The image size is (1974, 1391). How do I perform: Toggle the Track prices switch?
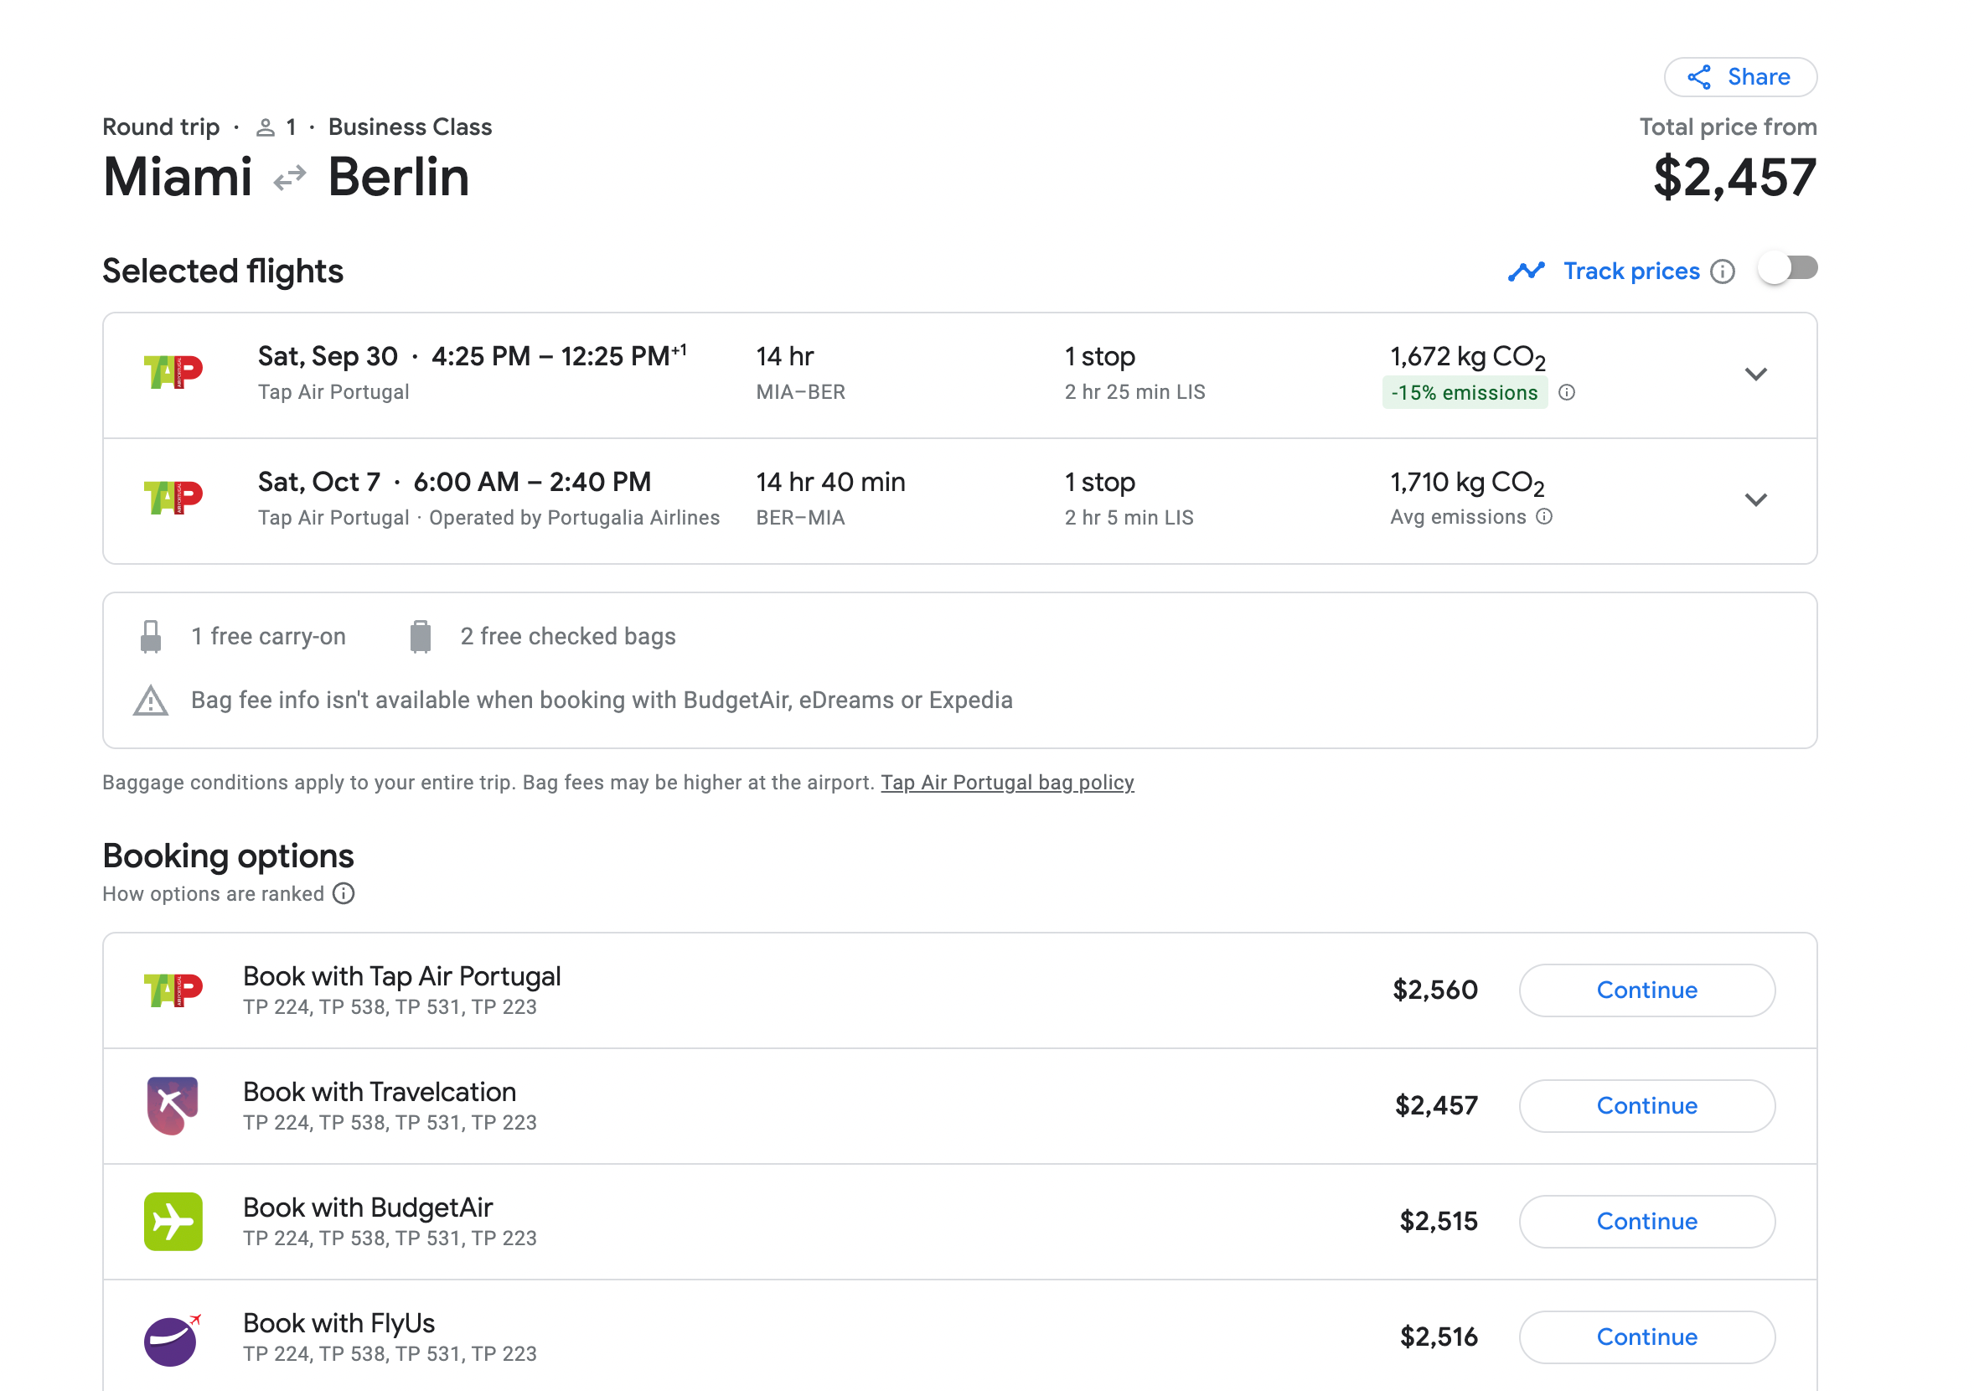[x=1787, y=269]
